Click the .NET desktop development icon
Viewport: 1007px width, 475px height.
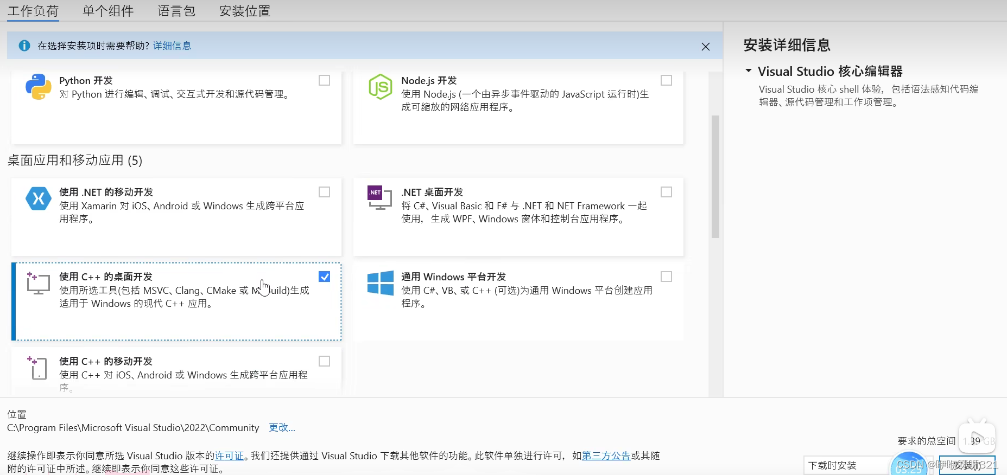380,198
